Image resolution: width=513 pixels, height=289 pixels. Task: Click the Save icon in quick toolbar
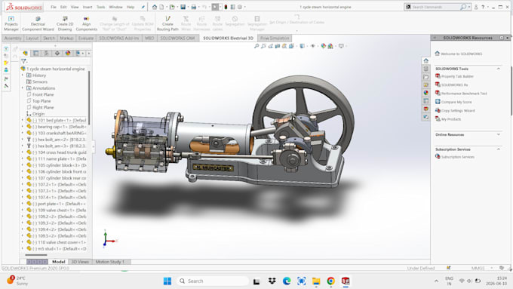coord(183,7)
